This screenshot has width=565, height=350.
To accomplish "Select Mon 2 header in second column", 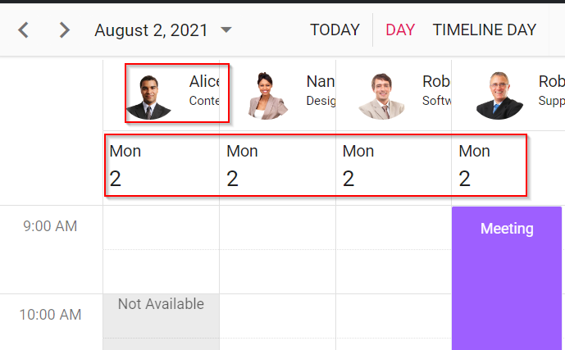I will [277, 166].
